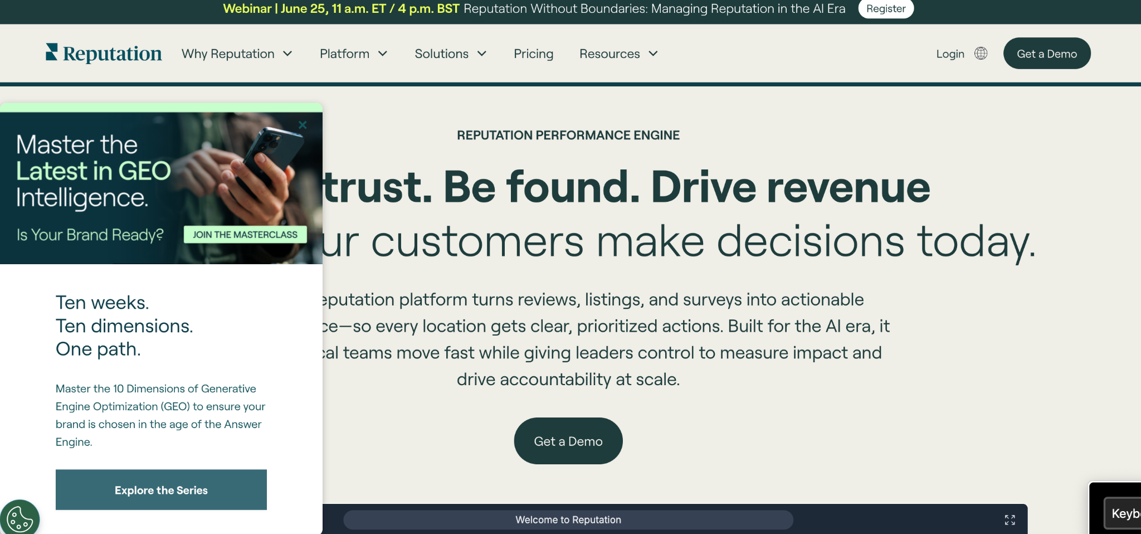Click the GEO Intelligence banner image
Viewport: 1141px width, 534px height.
[161, 188]
